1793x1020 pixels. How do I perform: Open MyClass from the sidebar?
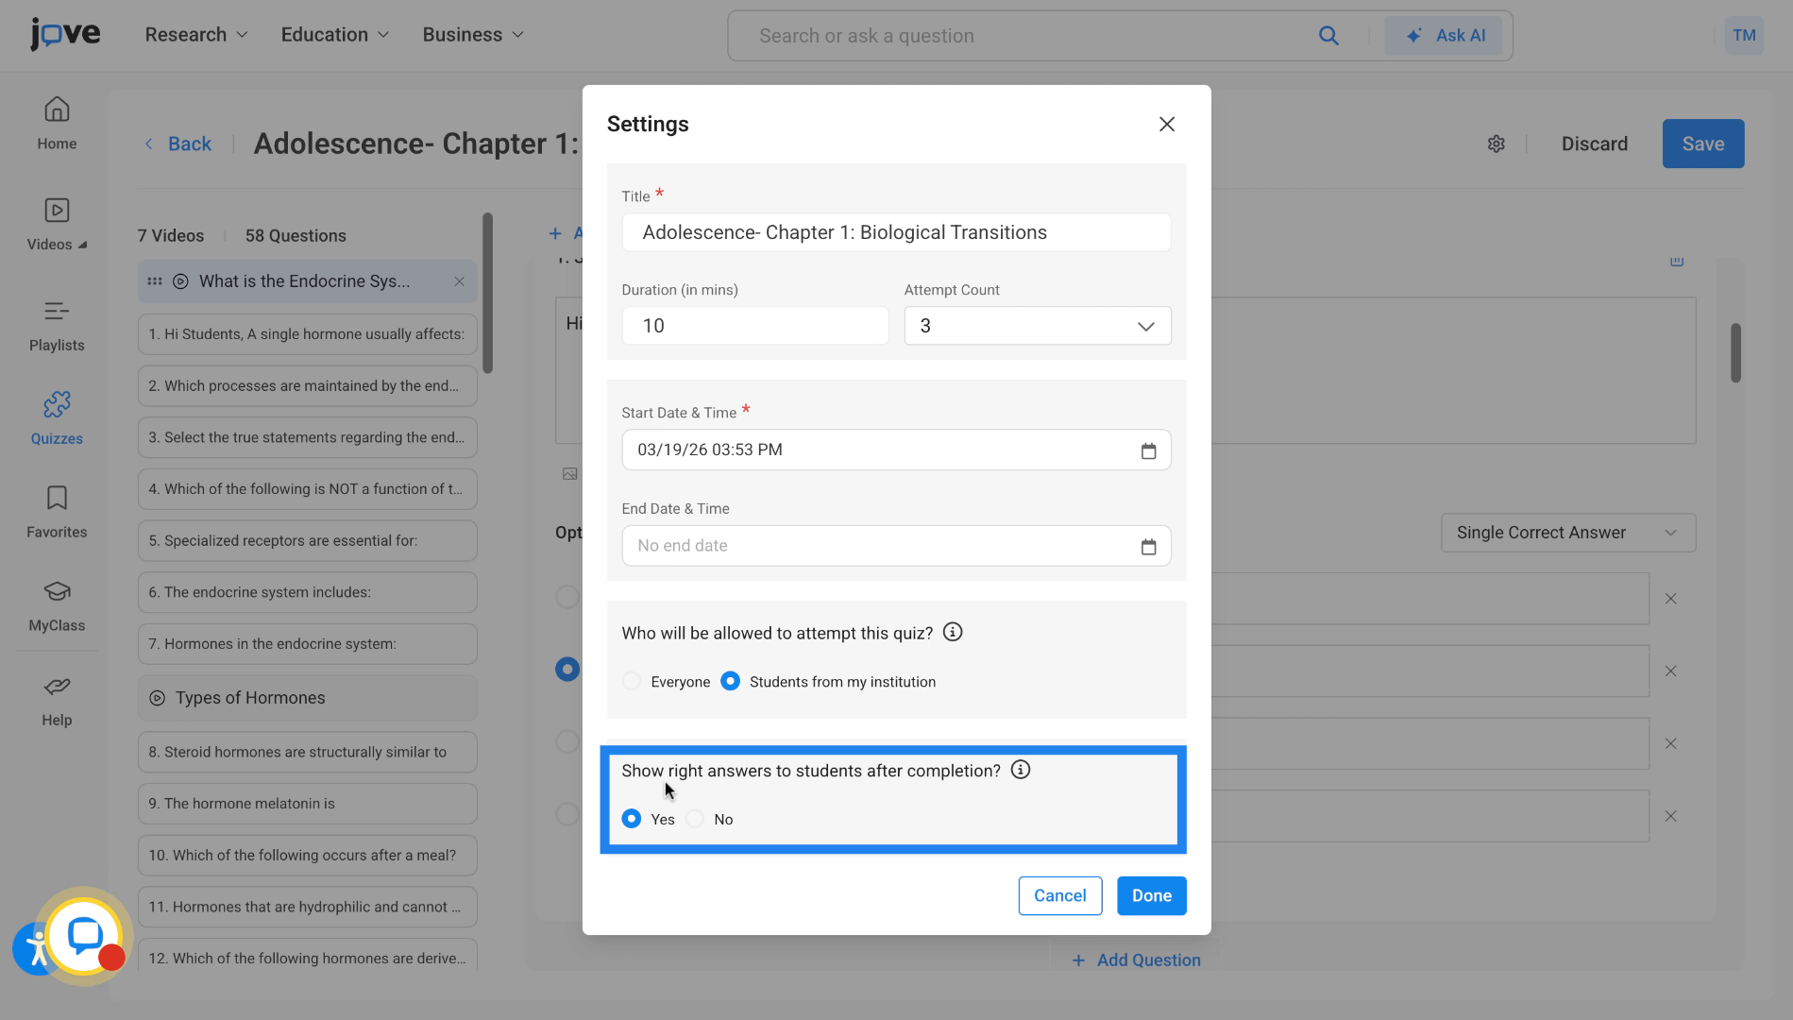(57, 605)
